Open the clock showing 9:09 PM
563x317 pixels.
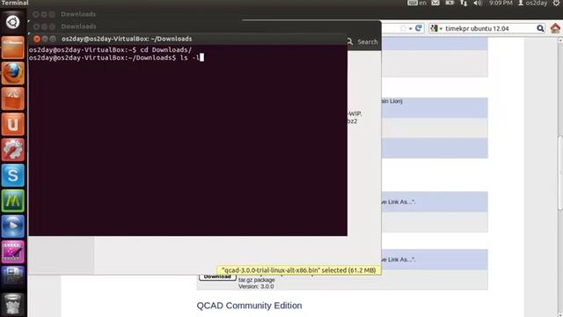point(501,3)
